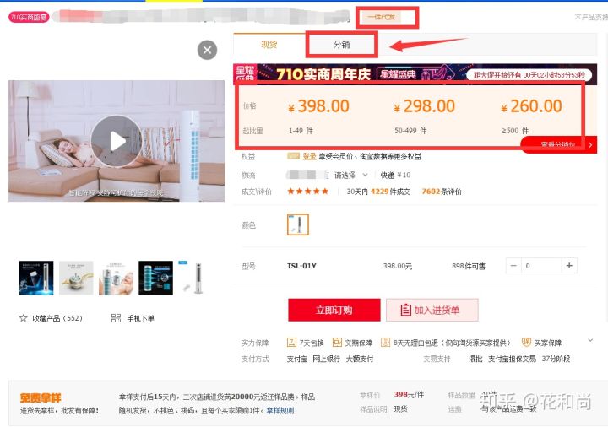Click the 交期保障 icon

[x=337, y=343]
